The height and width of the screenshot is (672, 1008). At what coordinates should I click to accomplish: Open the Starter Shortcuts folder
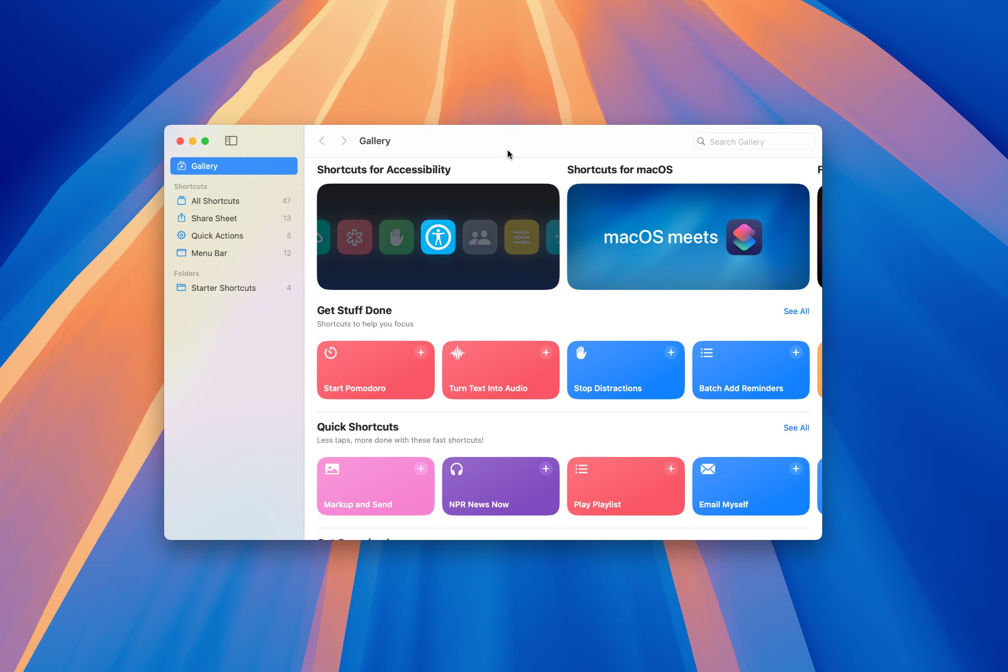(x=223, y=288)
